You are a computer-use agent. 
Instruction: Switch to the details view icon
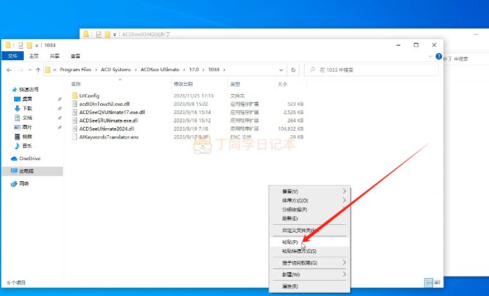point(428,282)
